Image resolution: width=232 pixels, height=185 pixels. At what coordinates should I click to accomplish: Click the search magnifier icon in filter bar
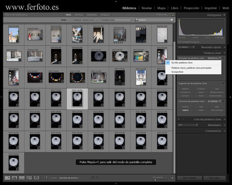point(136,20)
